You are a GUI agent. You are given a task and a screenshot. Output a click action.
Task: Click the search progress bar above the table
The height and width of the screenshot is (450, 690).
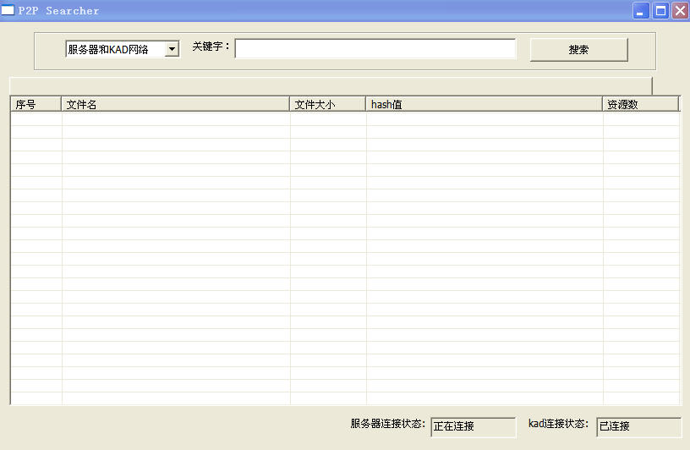point(330,85)
